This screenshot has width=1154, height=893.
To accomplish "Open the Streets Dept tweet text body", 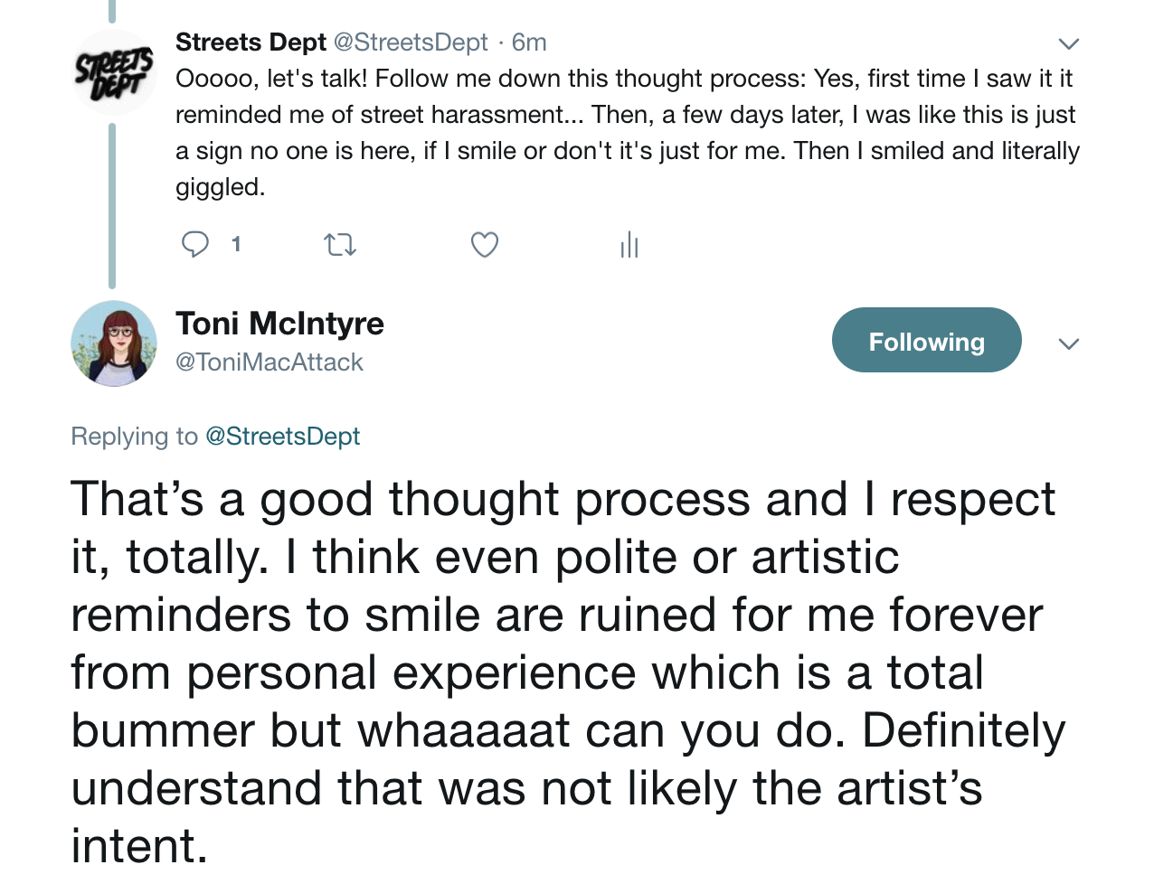I will (x=624, y=132).
